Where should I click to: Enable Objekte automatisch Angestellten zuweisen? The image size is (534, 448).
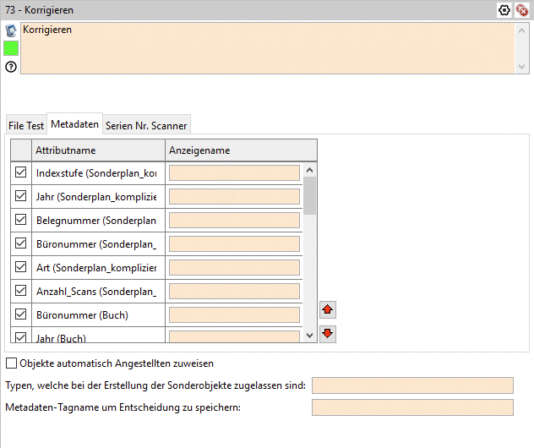click(x=12, y=363)
